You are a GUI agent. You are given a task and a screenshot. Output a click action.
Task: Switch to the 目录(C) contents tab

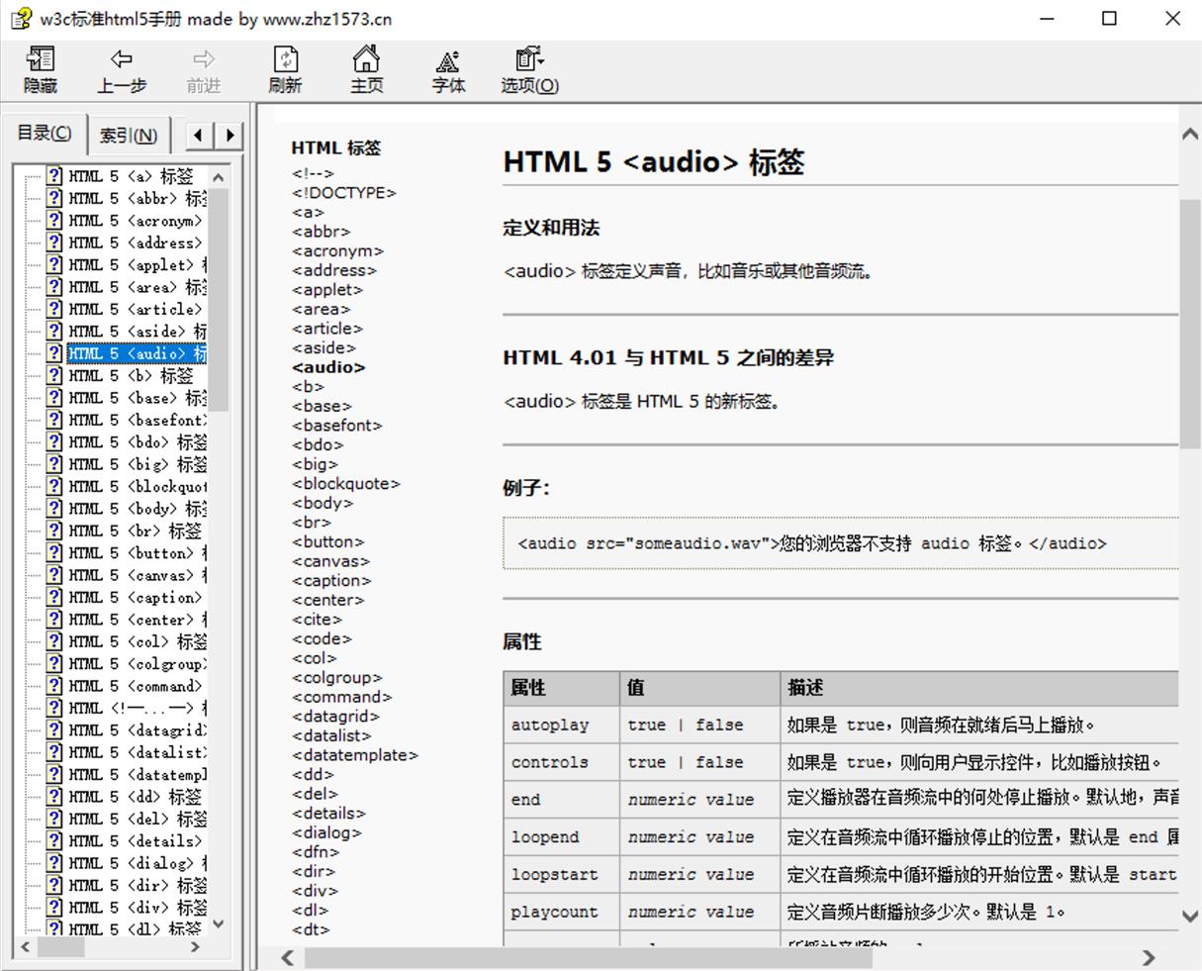45,134
